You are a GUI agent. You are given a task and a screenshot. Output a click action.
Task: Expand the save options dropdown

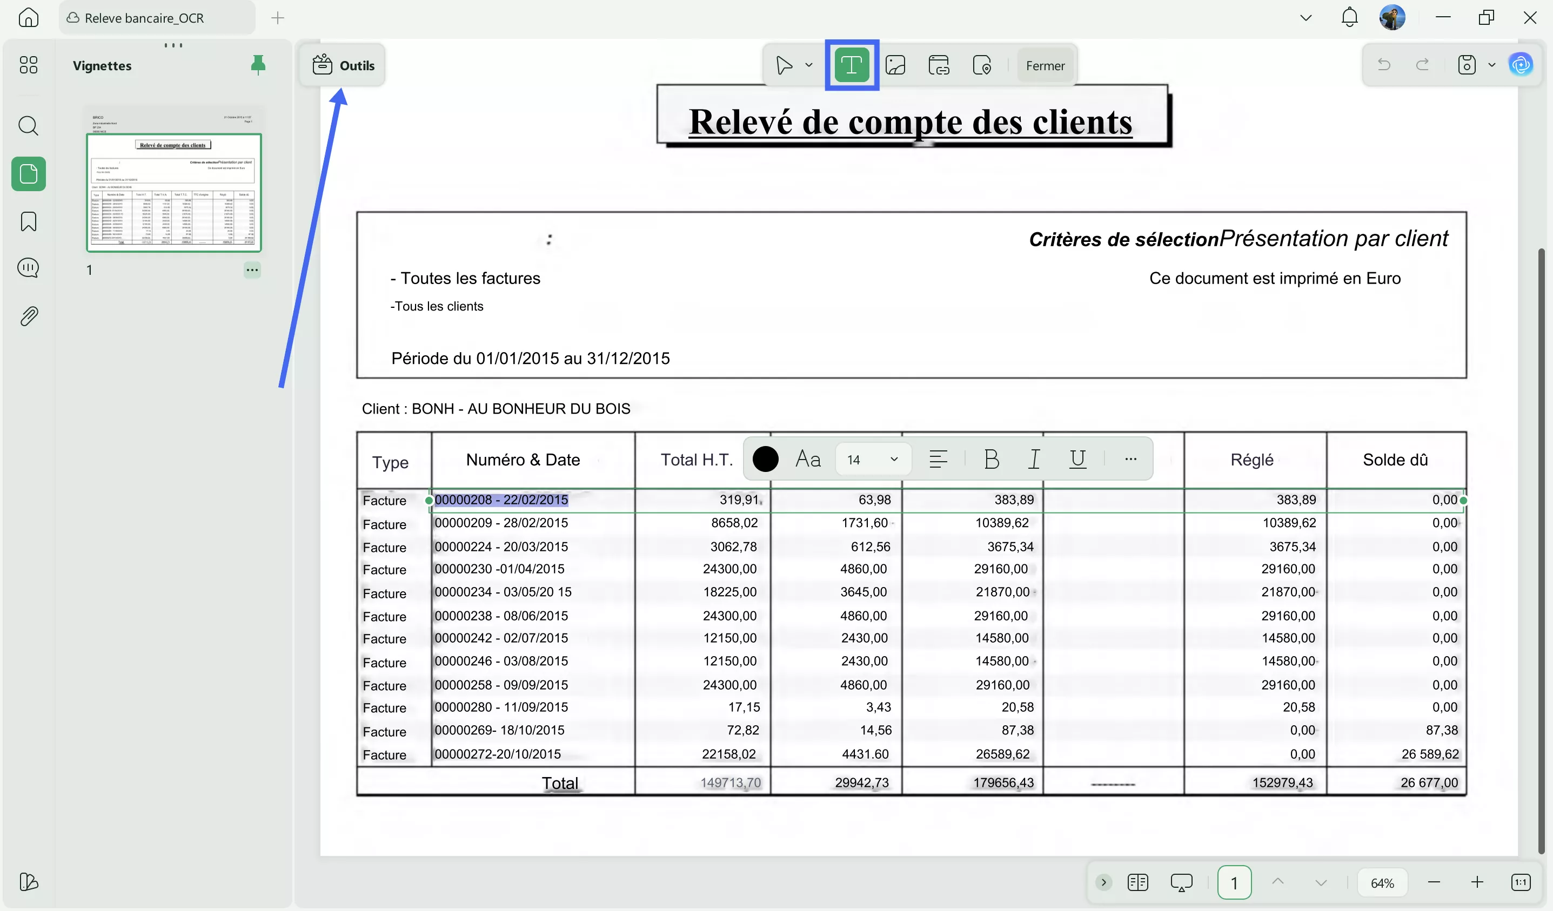pyautogui.click(x=1492, y=65)
